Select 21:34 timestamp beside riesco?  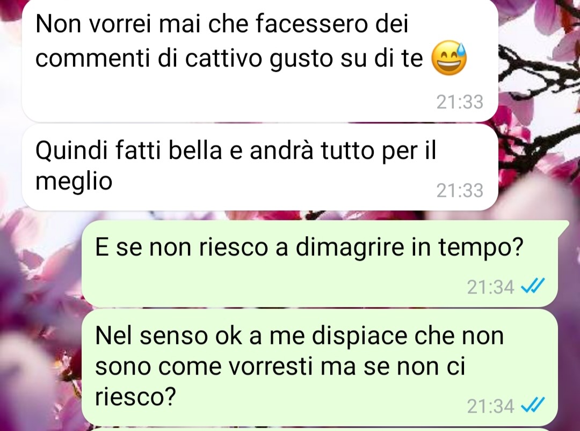pyautogui.click(x=490, y=406)
